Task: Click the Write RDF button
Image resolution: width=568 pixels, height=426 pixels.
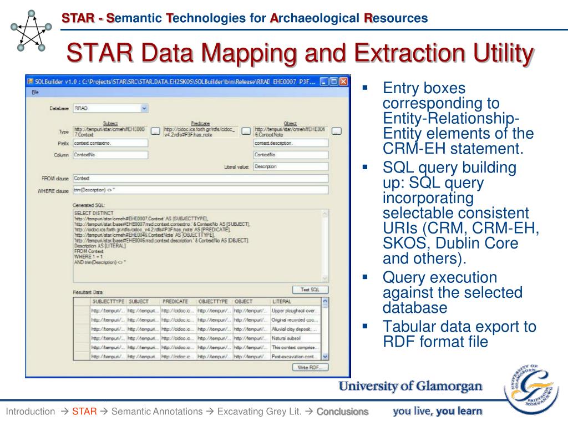Action: point(311,367)
